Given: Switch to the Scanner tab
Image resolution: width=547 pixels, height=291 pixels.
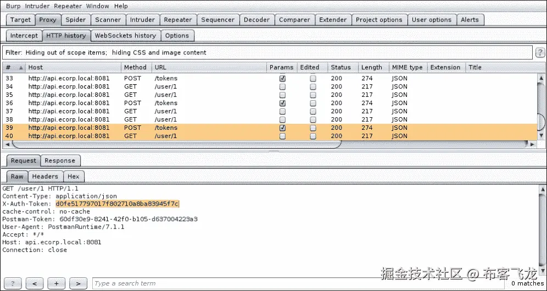Looking at the screenshot, I should [x=108, y=20].
